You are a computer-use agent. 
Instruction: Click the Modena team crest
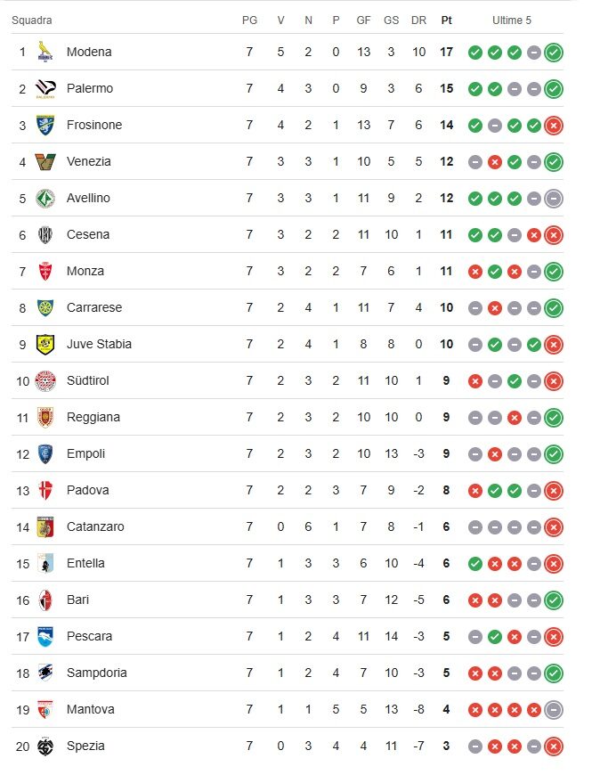tap(45, 52)
